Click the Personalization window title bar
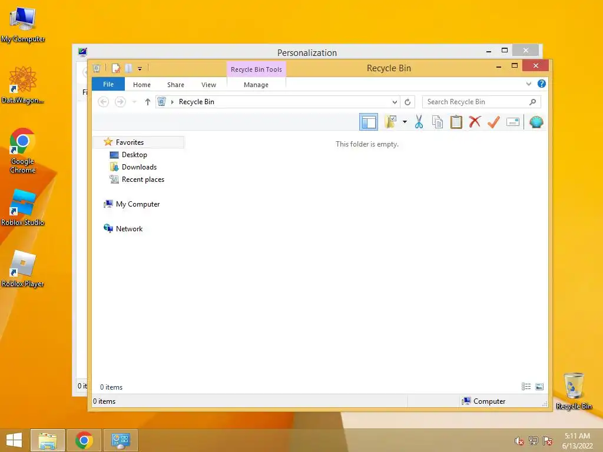 [x=307, y=52]
